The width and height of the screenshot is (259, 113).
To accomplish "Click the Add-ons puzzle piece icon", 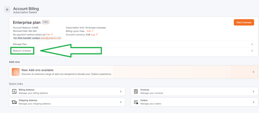I will click(x=15, y=72).
